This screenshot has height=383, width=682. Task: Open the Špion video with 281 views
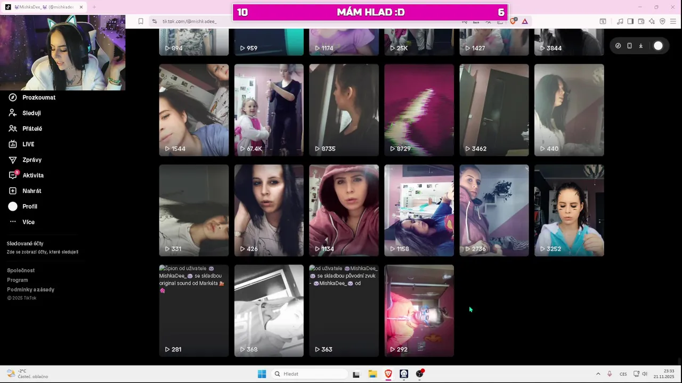click(x=194, y=311)
